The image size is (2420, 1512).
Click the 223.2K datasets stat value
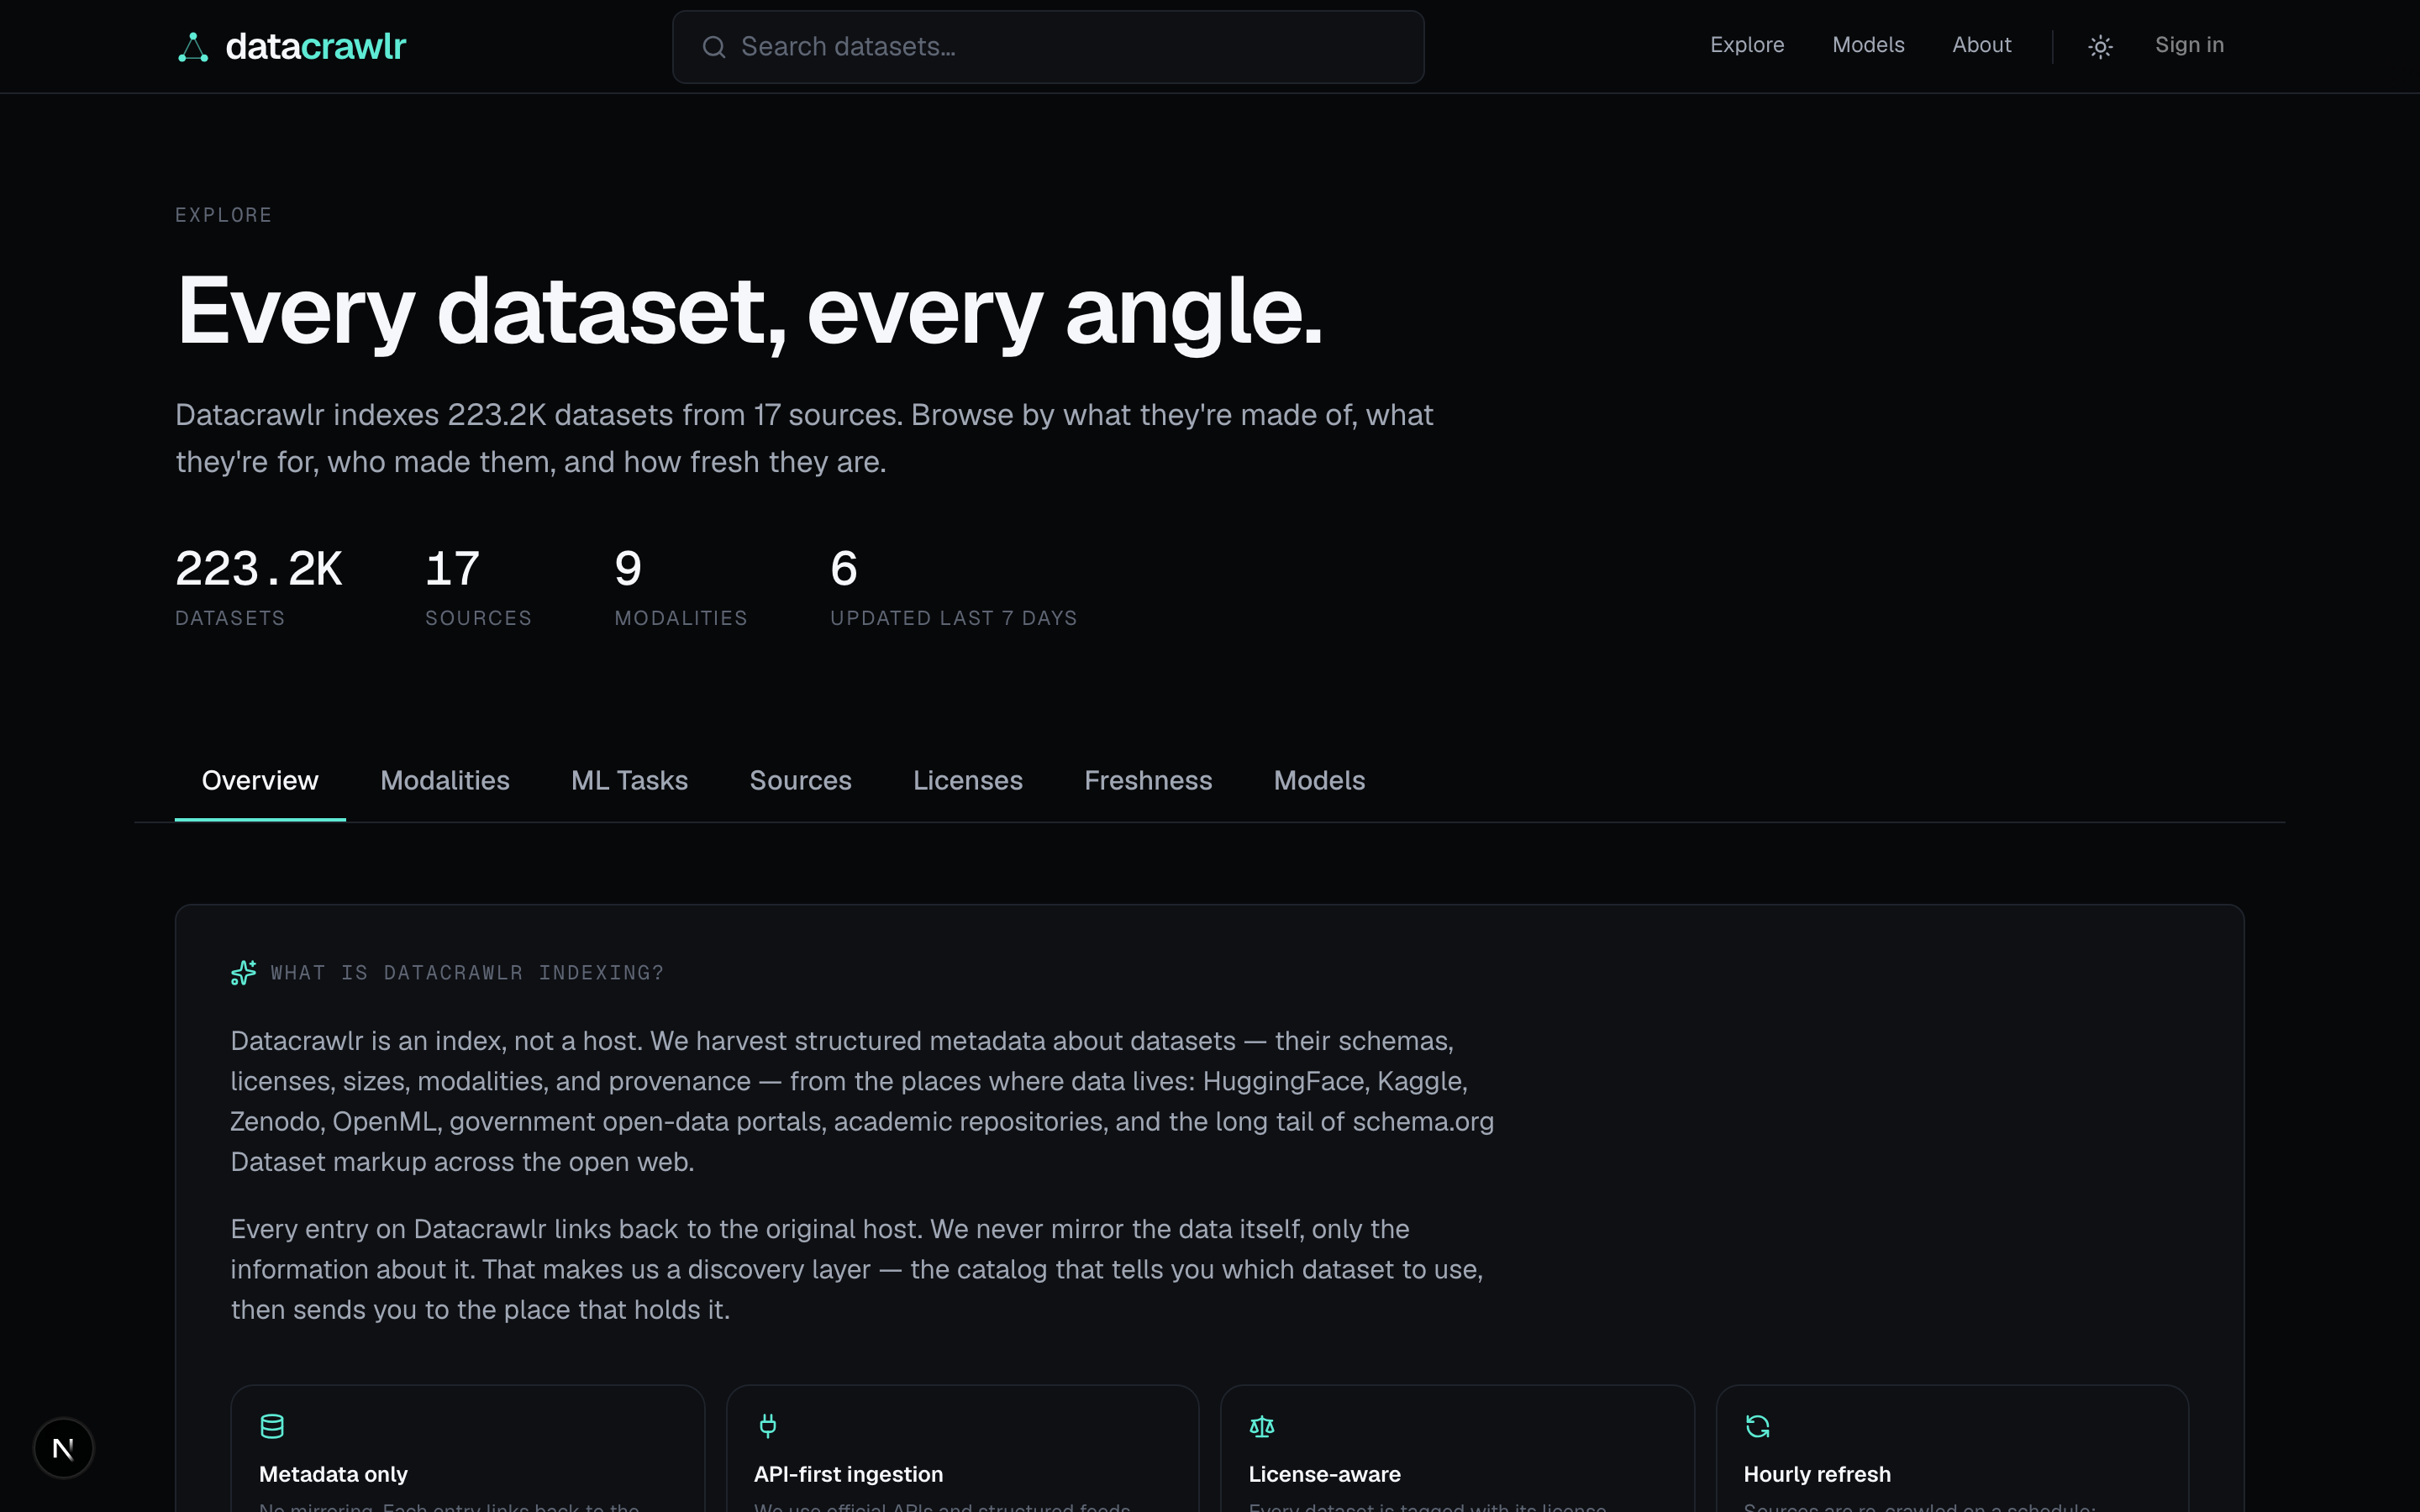pyautogui.click(x=259, y=569)
